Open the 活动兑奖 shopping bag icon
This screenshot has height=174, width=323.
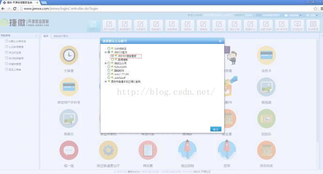coord(266,150)
